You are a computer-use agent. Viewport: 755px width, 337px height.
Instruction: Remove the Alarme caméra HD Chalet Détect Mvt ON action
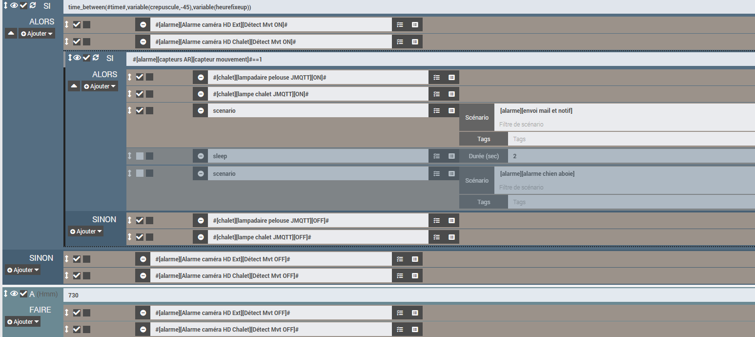[x=143, y=42]
